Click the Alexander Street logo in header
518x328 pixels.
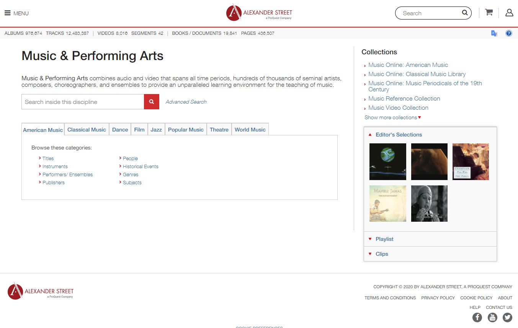tap(259, 13)
